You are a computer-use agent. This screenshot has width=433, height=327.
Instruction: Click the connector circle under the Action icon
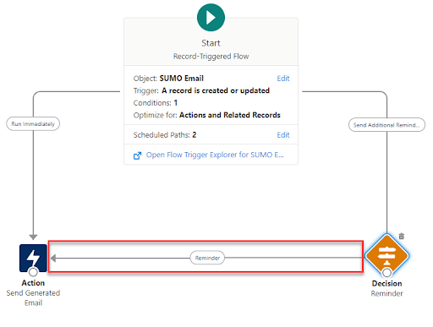tap(33, 272)
